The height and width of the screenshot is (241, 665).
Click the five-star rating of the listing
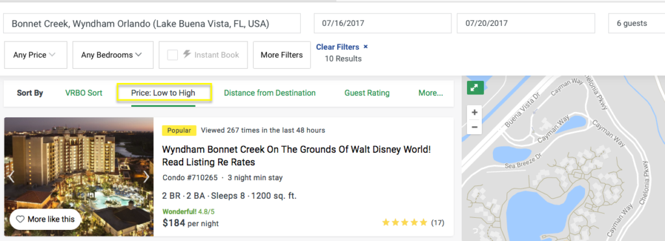pyautogui.click(x=405, y=222)
